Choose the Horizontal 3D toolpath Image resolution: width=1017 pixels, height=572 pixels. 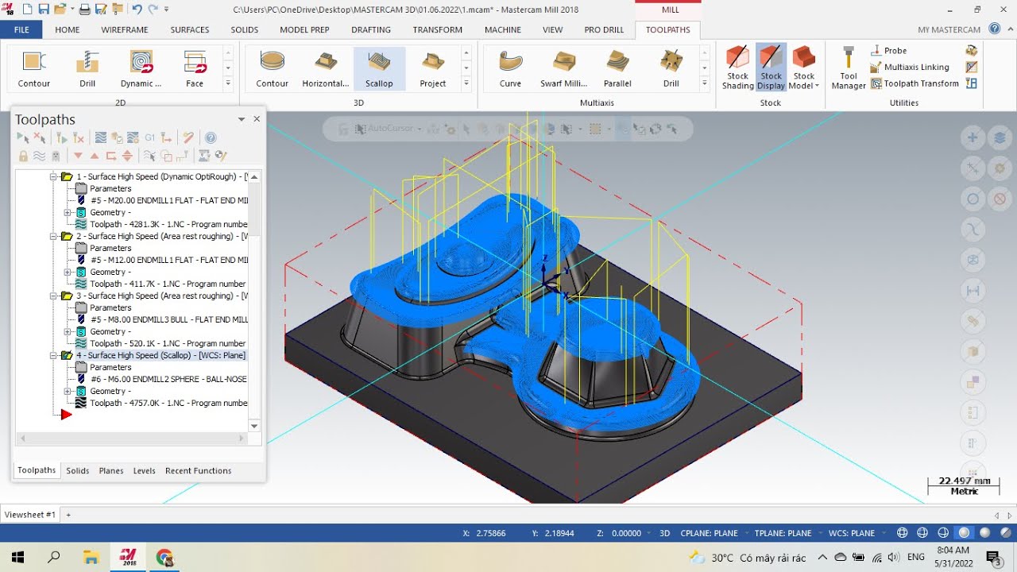point(326,69)
